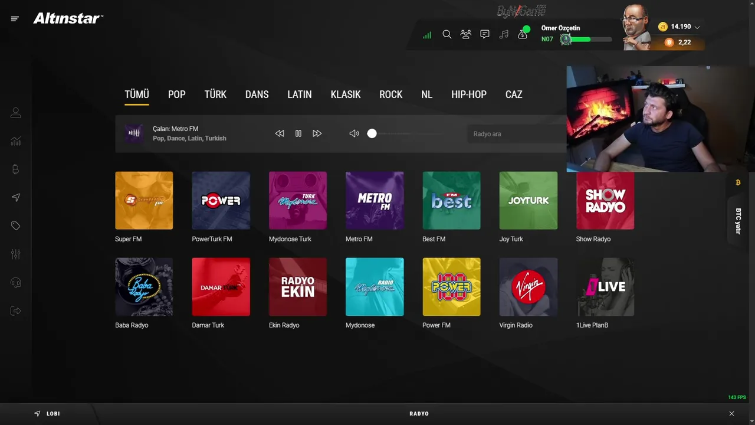Select the DANS category tab
The height and width of the screenshot is (425, 755).
coord(257,94)
